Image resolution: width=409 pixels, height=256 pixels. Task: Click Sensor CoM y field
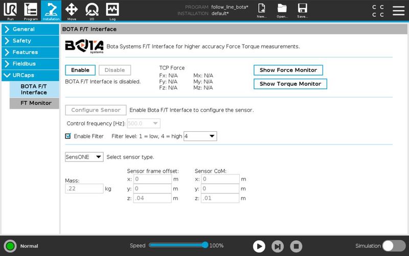pos(220,189)
